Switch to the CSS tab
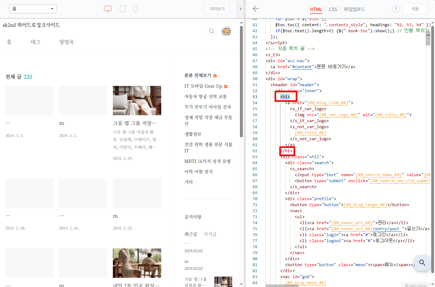Image resolution: width=435 pixels, height=287 pixels. 333,9
